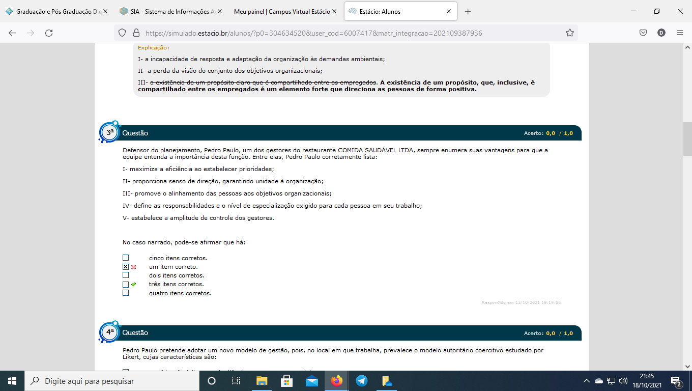The image size is (692, 391).
Task: Click the page vertical scrollbar thumb
Action: pos(687,138)
